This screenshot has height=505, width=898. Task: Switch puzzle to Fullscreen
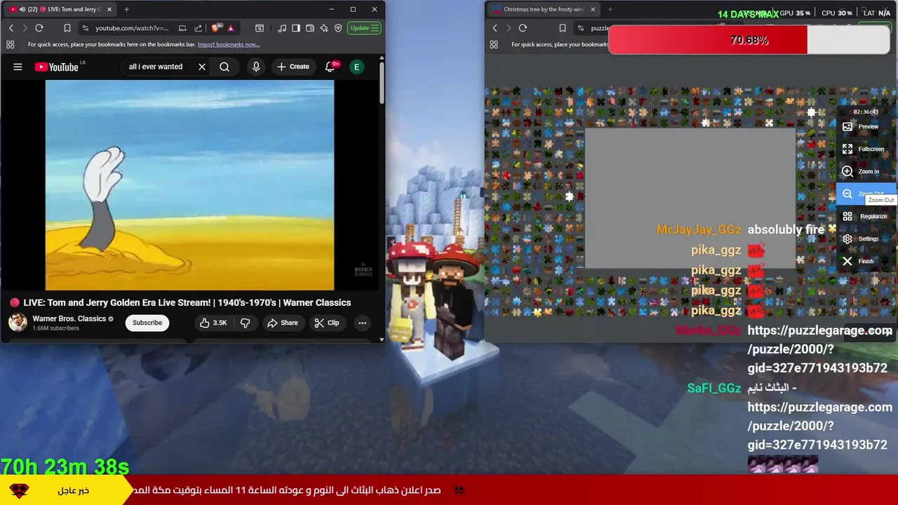click(x=866, y=149)
